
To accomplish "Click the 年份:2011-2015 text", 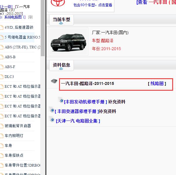I will (106, 49).
